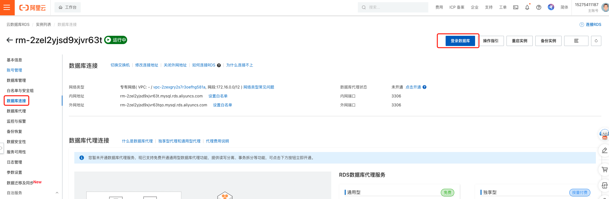
Task: Click the back arrow beside instance name
Action: click(10, 40)
